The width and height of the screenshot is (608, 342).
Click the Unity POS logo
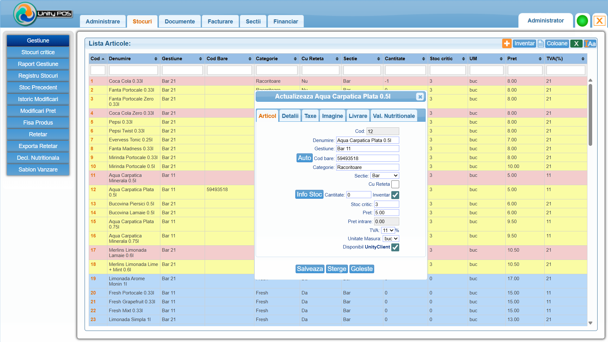[x=43, y=14]
